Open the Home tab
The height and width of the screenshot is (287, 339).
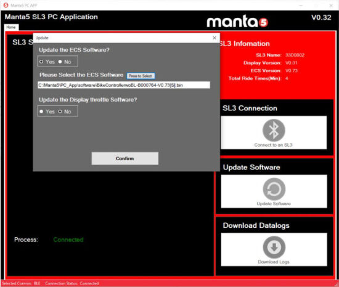(11, 27)
